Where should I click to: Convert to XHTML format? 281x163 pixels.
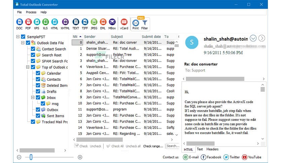[65, 24]
